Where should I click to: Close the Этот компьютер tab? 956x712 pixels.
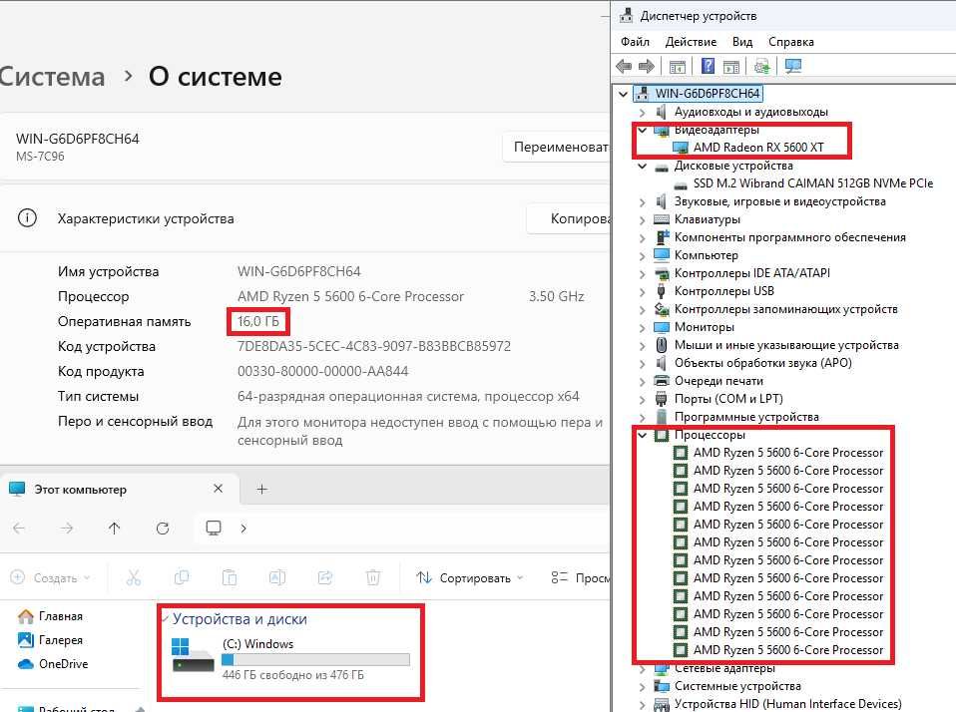tap(219, 489)
